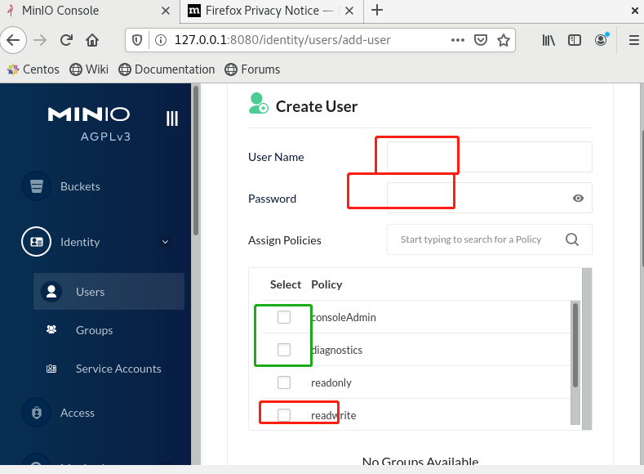The width and height of the screenshot is (644, 474).
Task: Click the readwrite policy name
Action: (334, 416)
